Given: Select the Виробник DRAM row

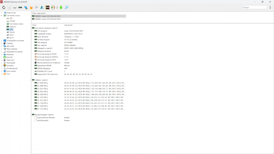Looking at the screenshot, I should click(x=79, y=65).
